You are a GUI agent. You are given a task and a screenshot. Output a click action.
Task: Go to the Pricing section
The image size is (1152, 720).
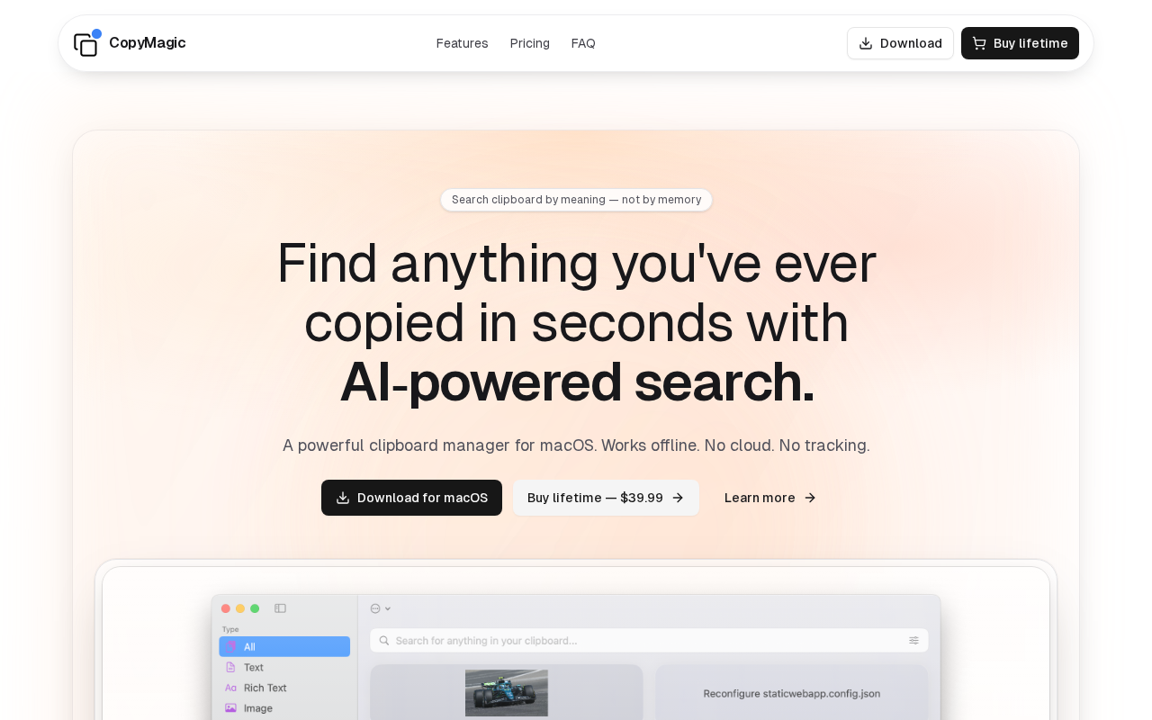coord(530,43)
